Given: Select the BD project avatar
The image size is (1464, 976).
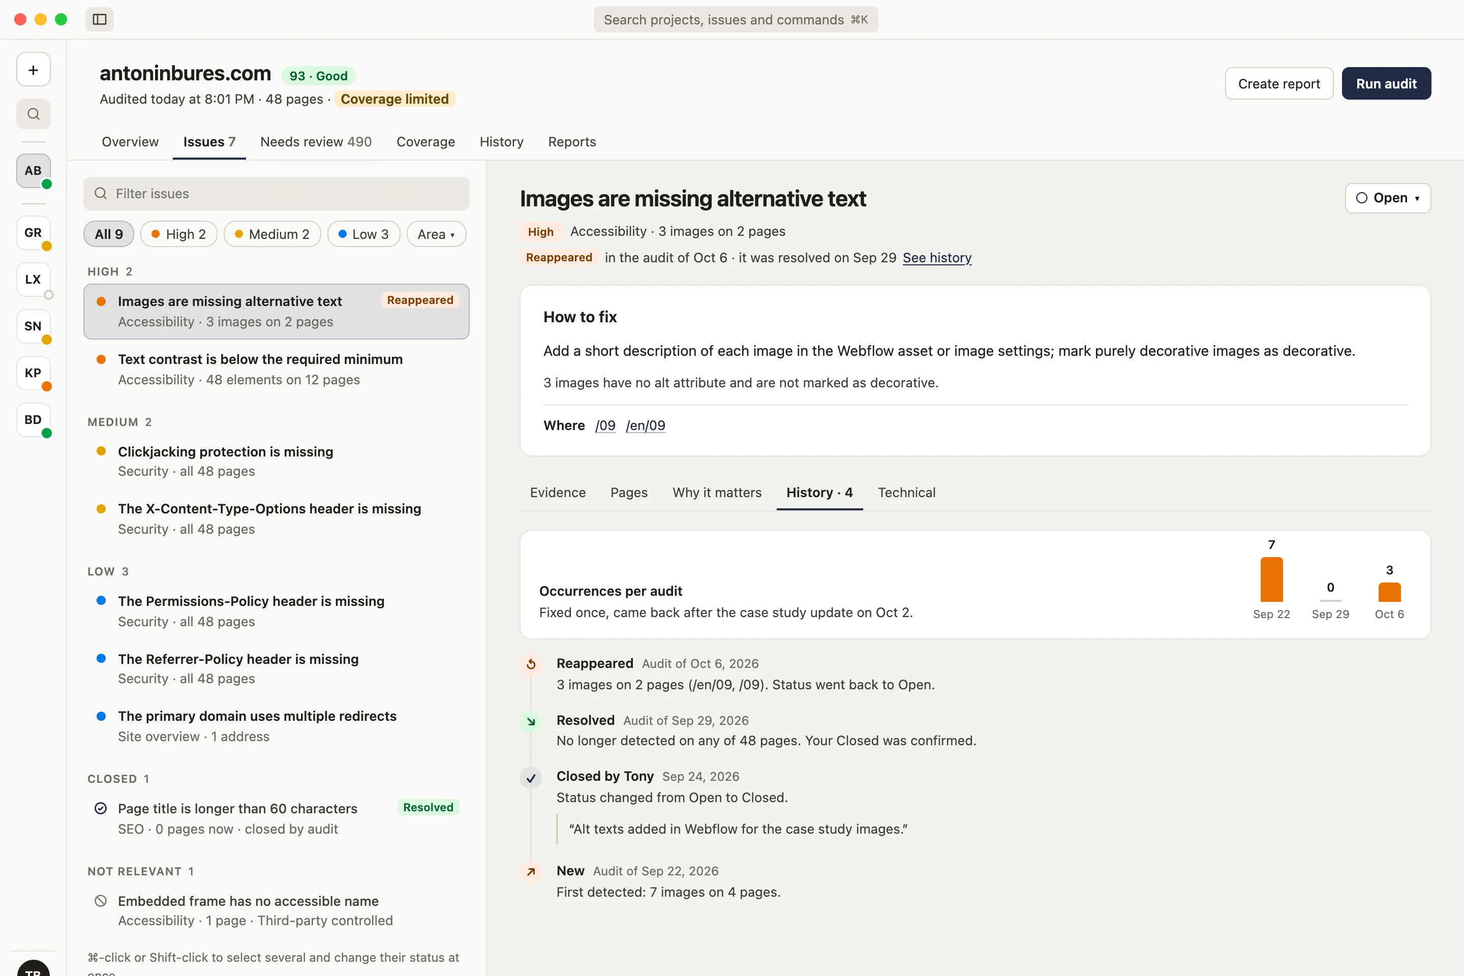Looking at the screenshot, I should [33, 419].
